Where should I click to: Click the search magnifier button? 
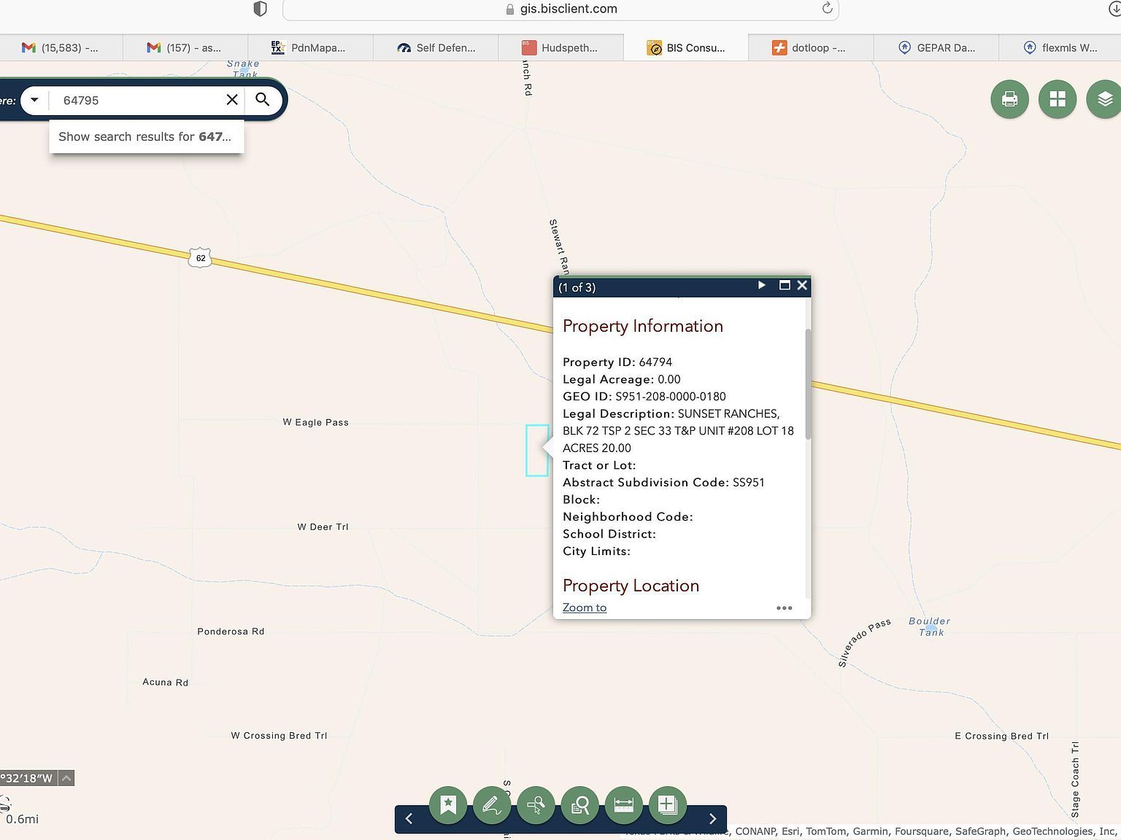pyautogui.click(x=263, y=100)
